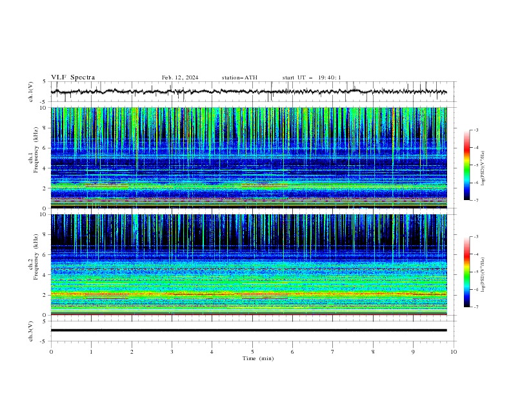This screenshot has width=511, height=395.
Task: Click the "ch.1(V)" axis label
Action: [31, 92]
